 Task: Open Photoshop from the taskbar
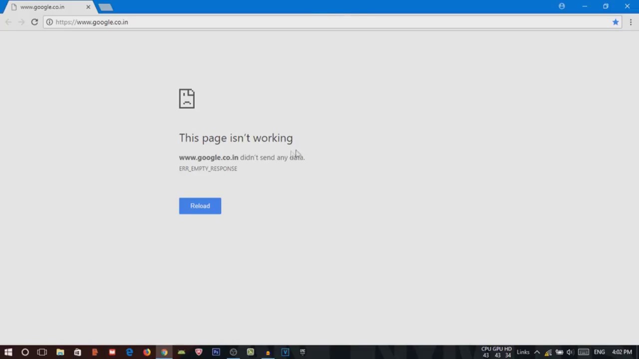pos(216,352)
